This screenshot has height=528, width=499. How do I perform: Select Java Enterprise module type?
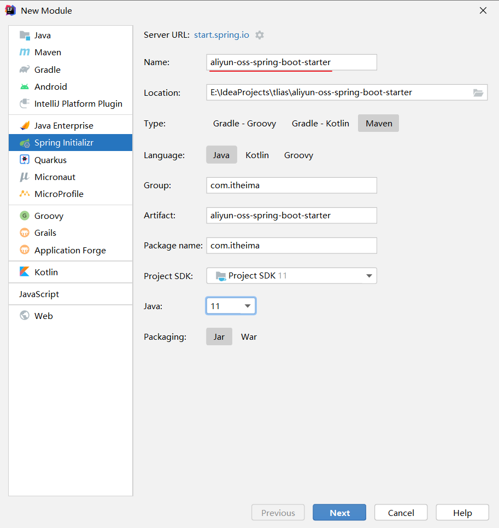pos(63,126)
